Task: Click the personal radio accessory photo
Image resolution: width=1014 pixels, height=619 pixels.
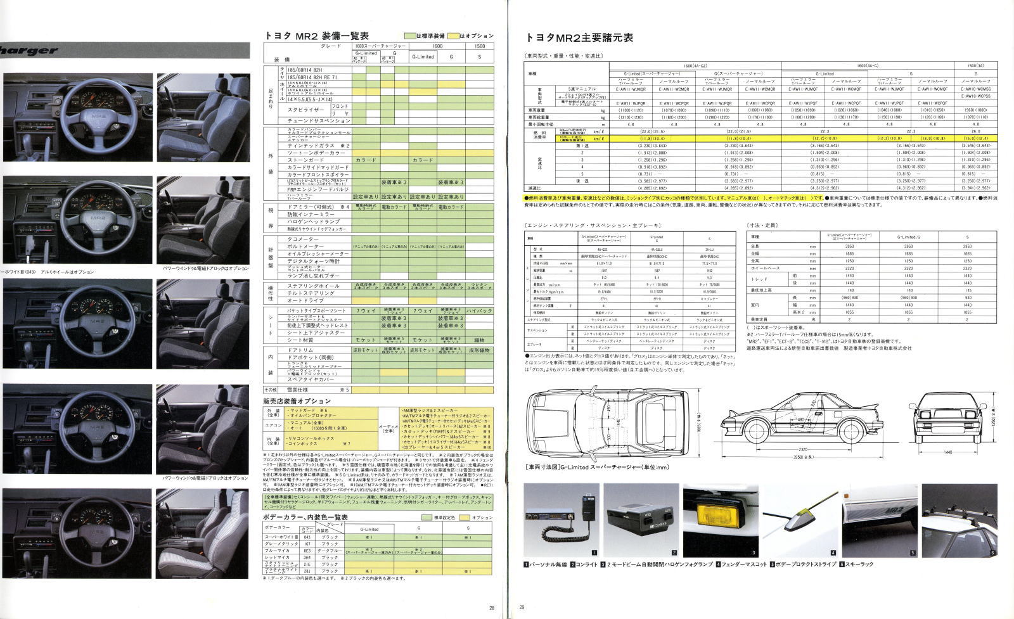Action: [x=560, y=521]
